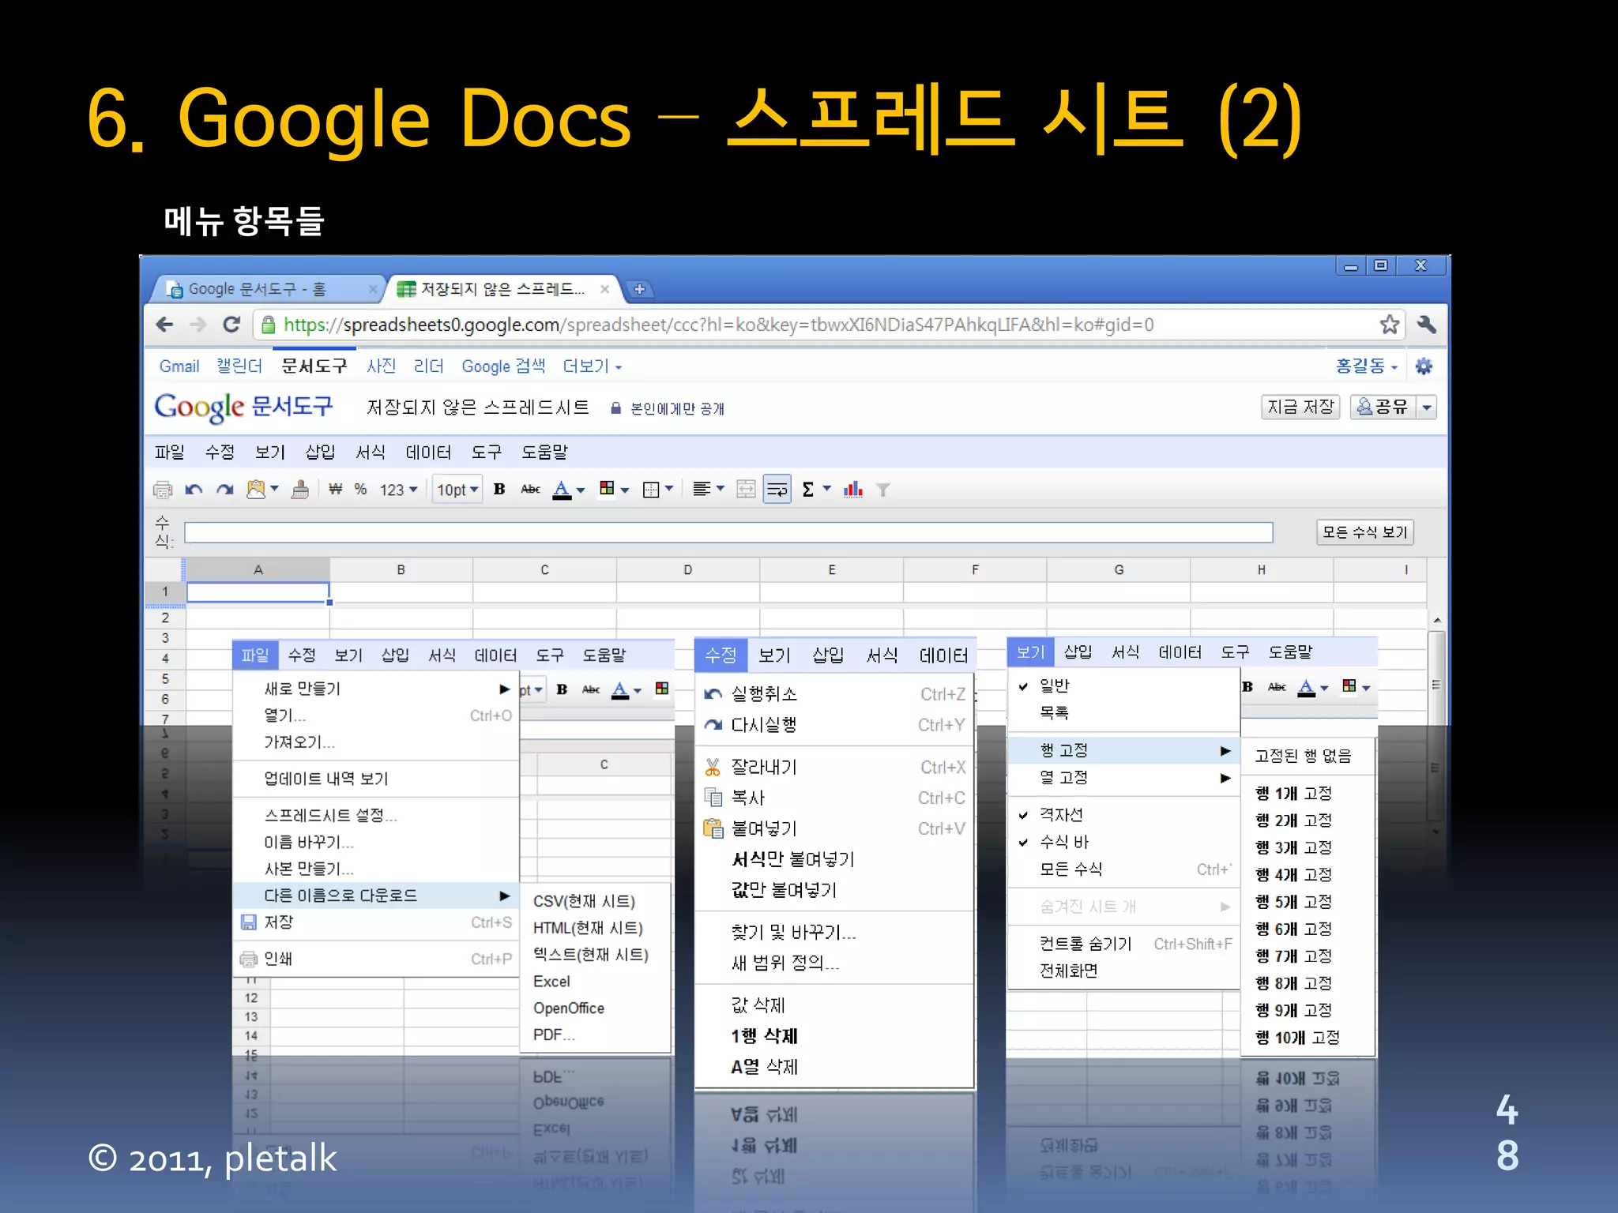Click the bookmark star in the address bar
Image resolution: width=1618 pixels, height=1213 pixels.
(1390, 325)
